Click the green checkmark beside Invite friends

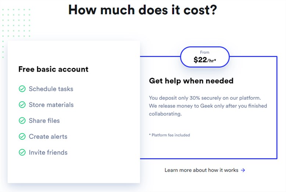point(22,152)
